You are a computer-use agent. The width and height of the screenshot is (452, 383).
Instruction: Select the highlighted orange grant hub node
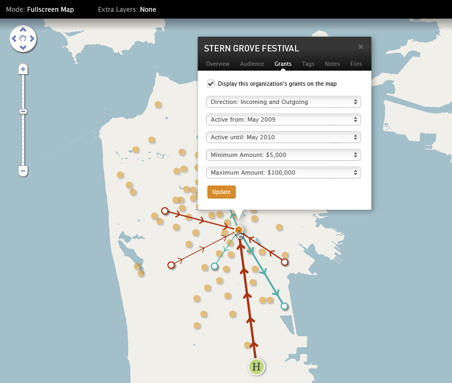point(238,230)
